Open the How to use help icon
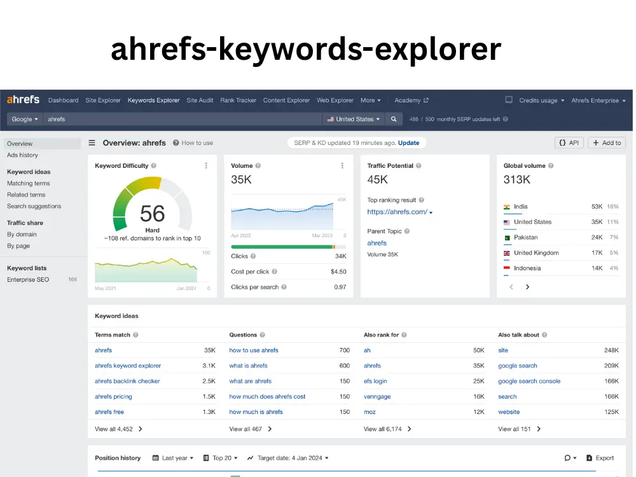Screen dimensions: 636x477 pos(176,142)
